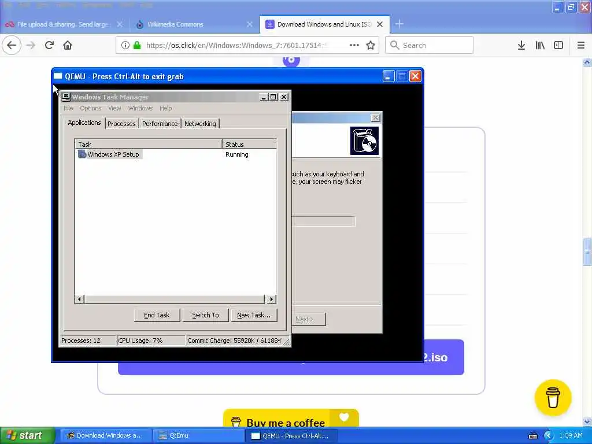Click the keyboard icon in system tray
The width and height of the screenshot is (592, 444).
pyautogui.click(x=533, y=436)
